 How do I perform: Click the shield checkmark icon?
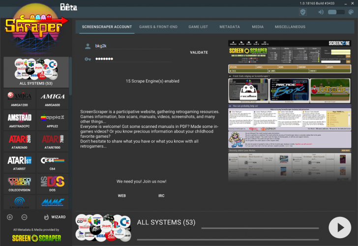[x=303, y=12]
